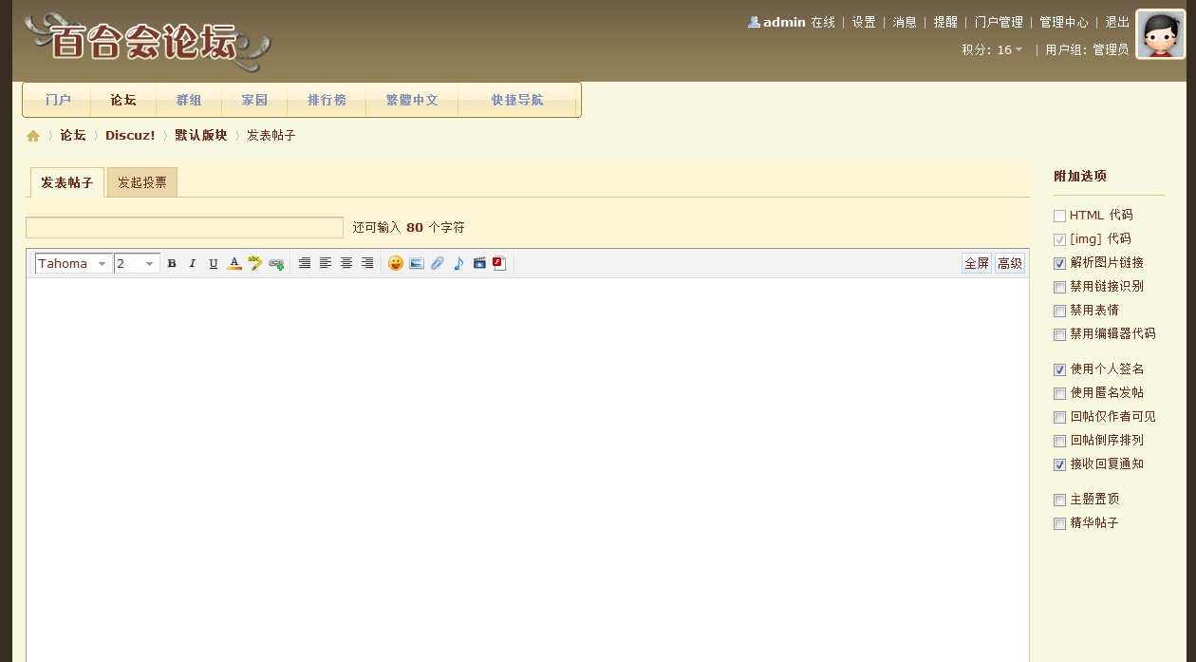Click the post title input field
Image resolution: width=1196 pixels, height=662 pixels.
click(184, 228)
